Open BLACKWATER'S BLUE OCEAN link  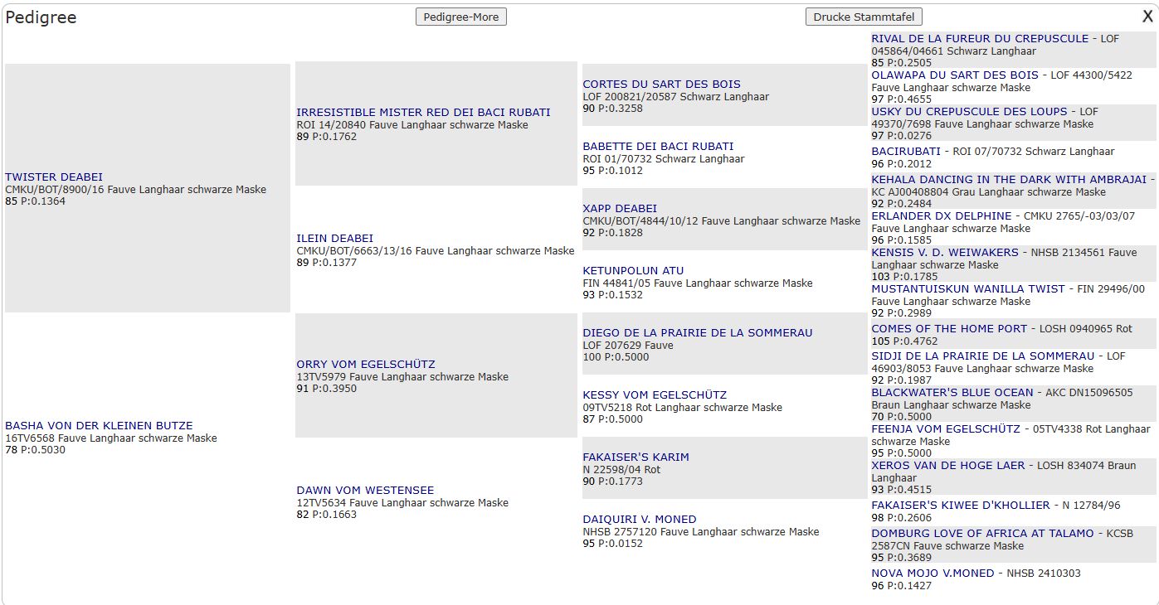pyautogui.click(x=952, y=392)
